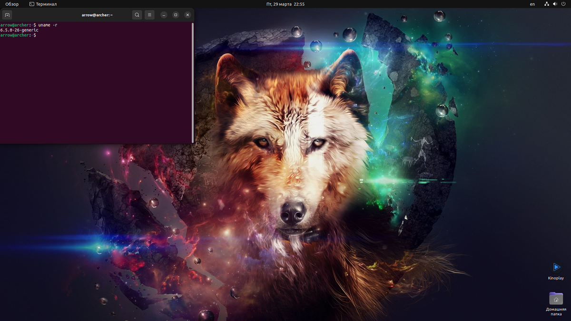Click the 6.5.0-26-generic output line
571x321 pixels.
(20, 30)
